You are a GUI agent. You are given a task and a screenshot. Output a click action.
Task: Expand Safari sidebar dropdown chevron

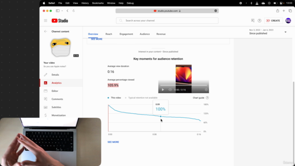click(x=62, y=11)
